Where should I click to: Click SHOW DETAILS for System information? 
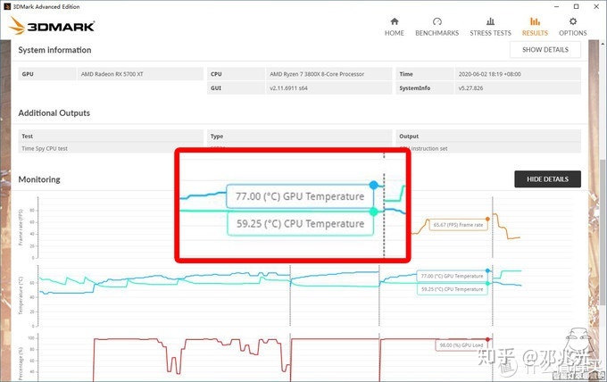point(545,50)
